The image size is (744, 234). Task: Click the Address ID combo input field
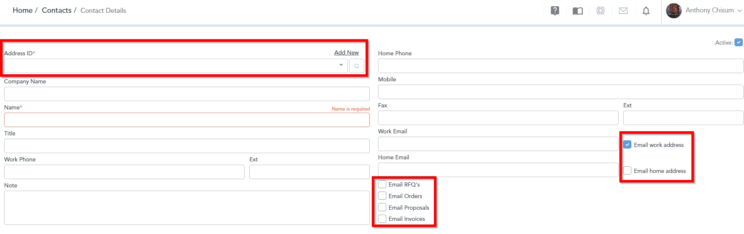pos(176,66)
